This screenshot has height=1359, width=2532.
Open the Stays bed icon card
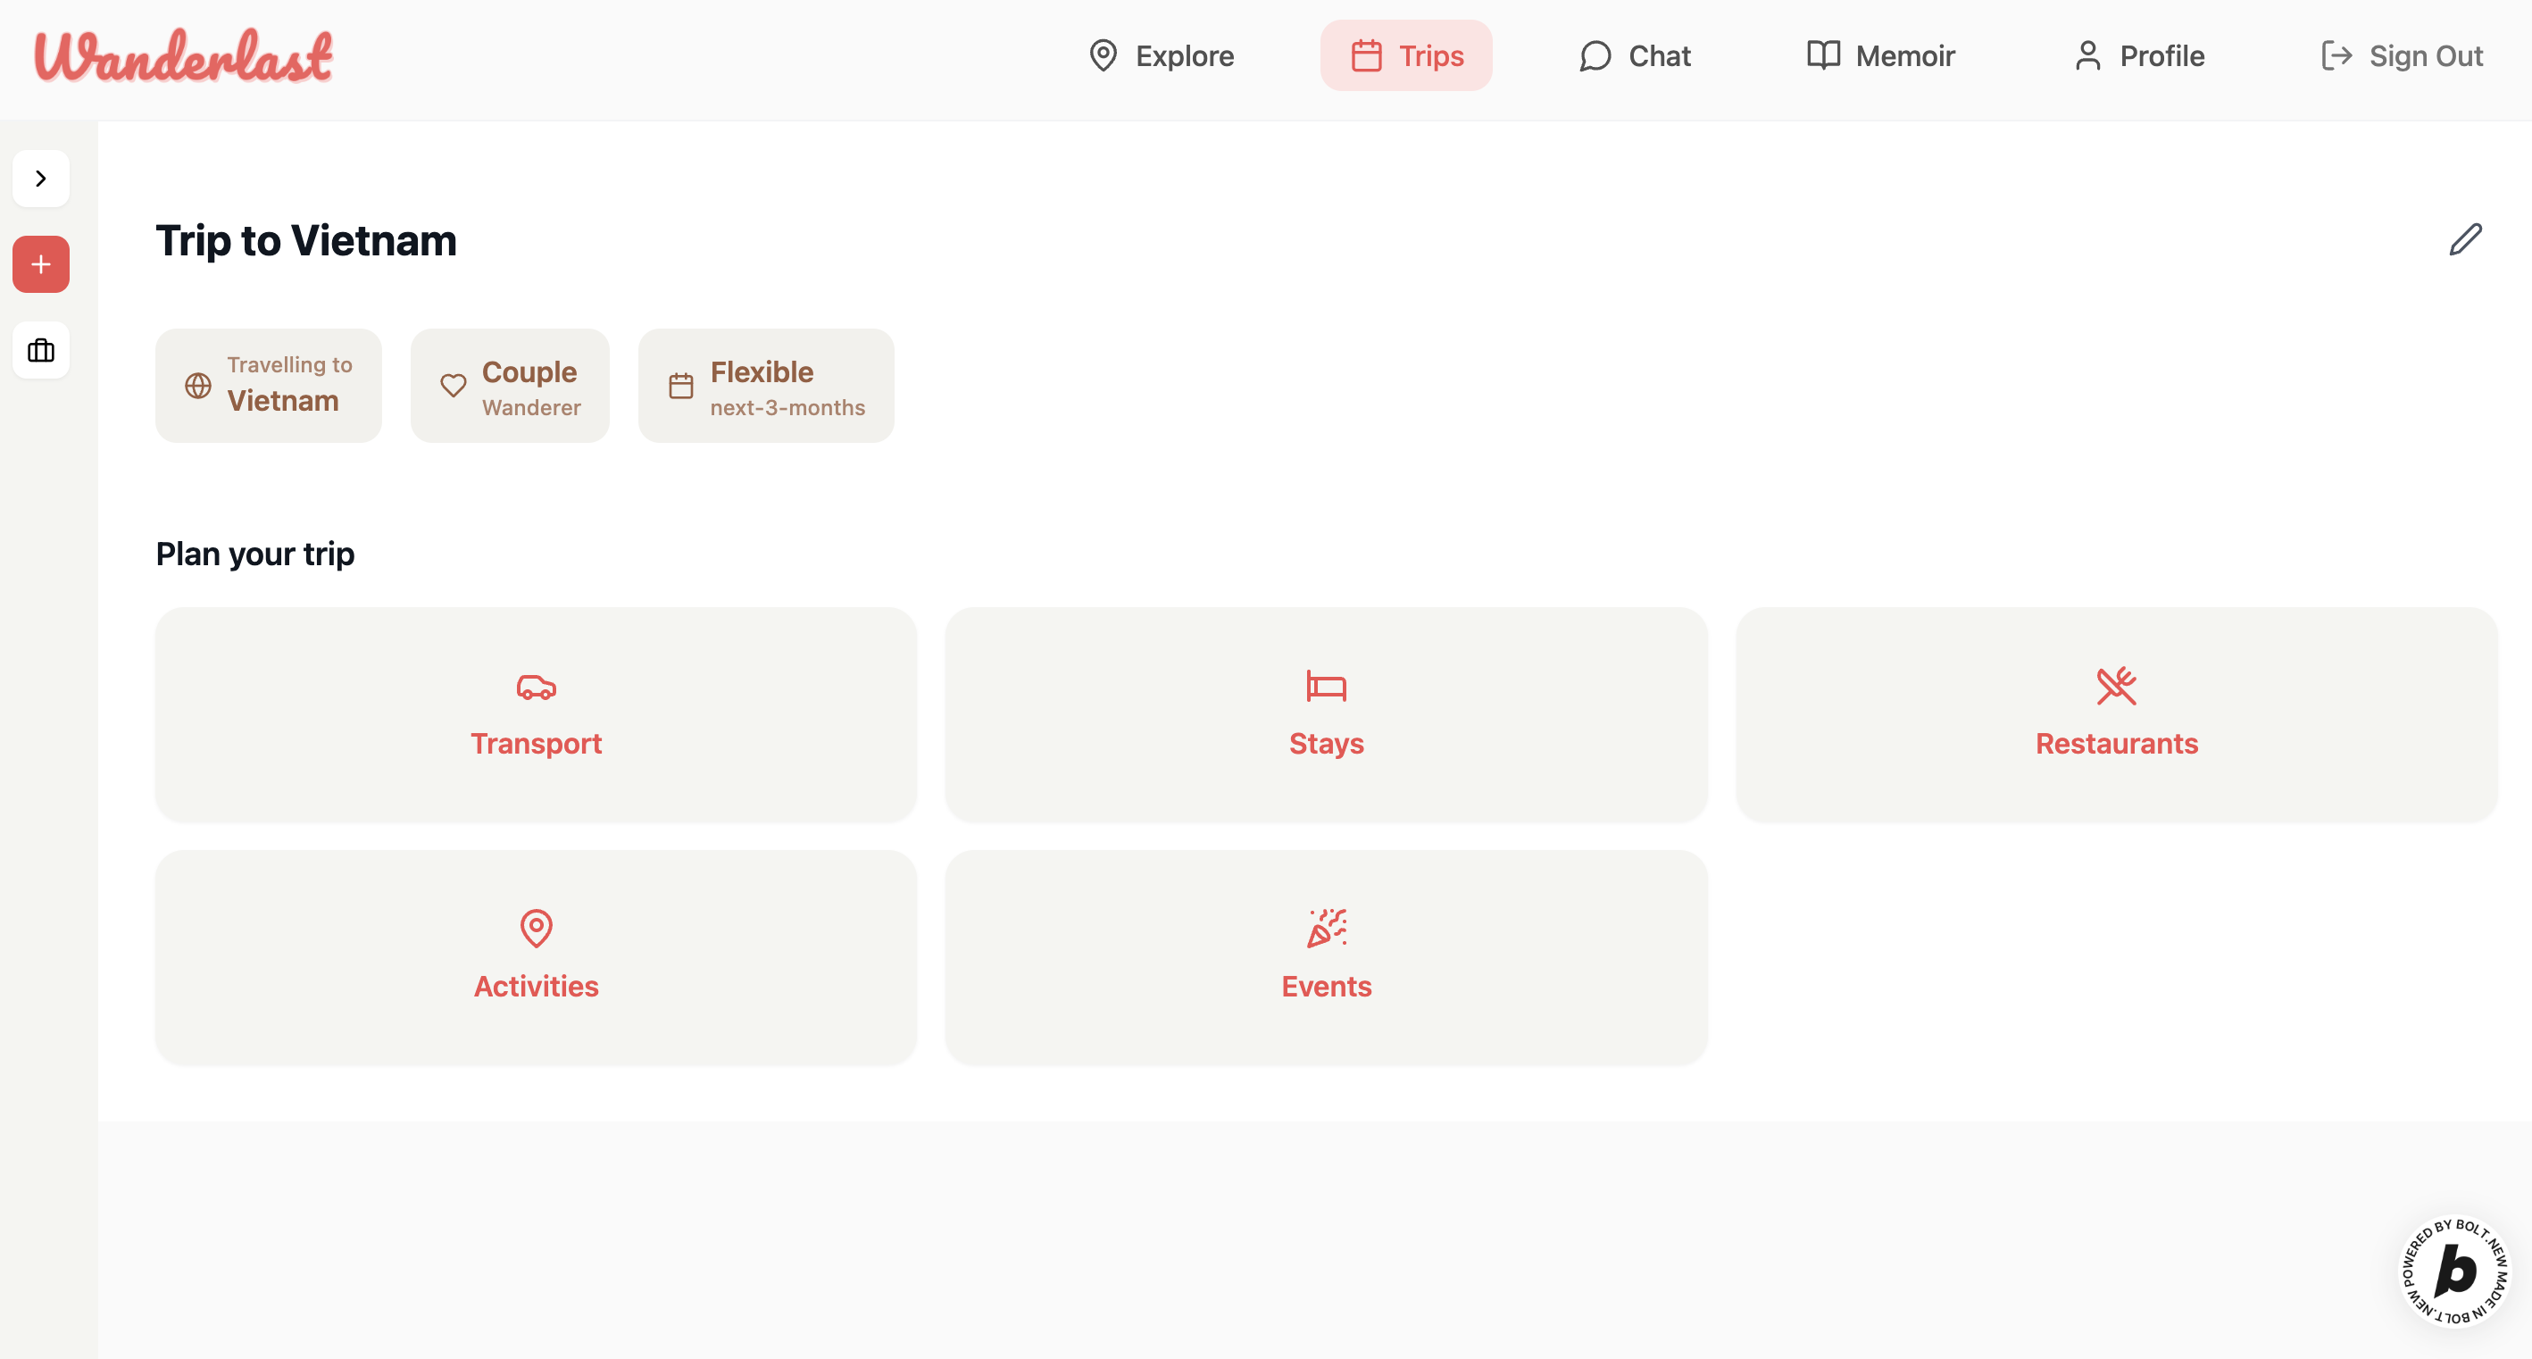pos(1326,714)
